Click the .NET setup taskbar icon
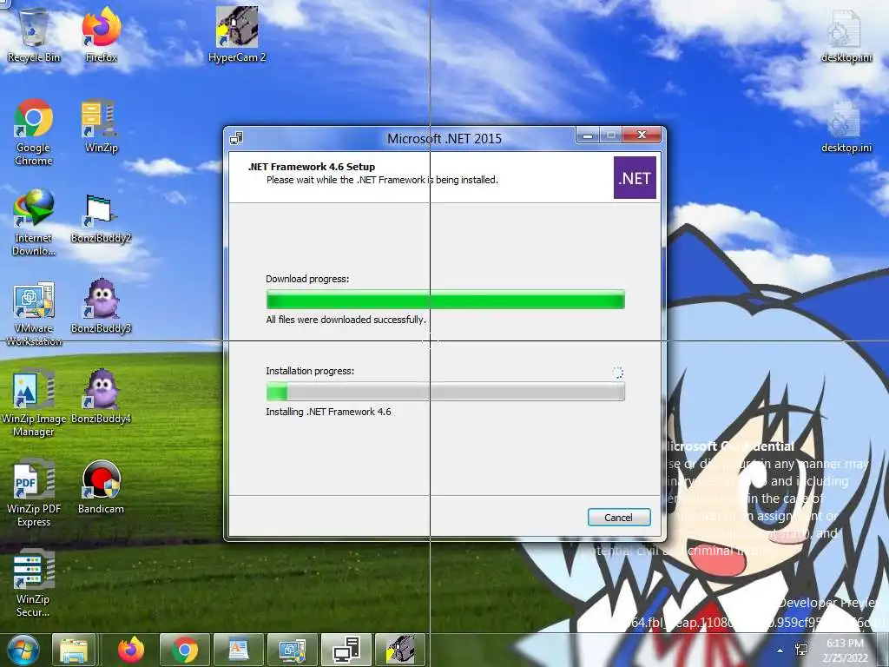Screen dimensions: 889x667 pos(346,650)
